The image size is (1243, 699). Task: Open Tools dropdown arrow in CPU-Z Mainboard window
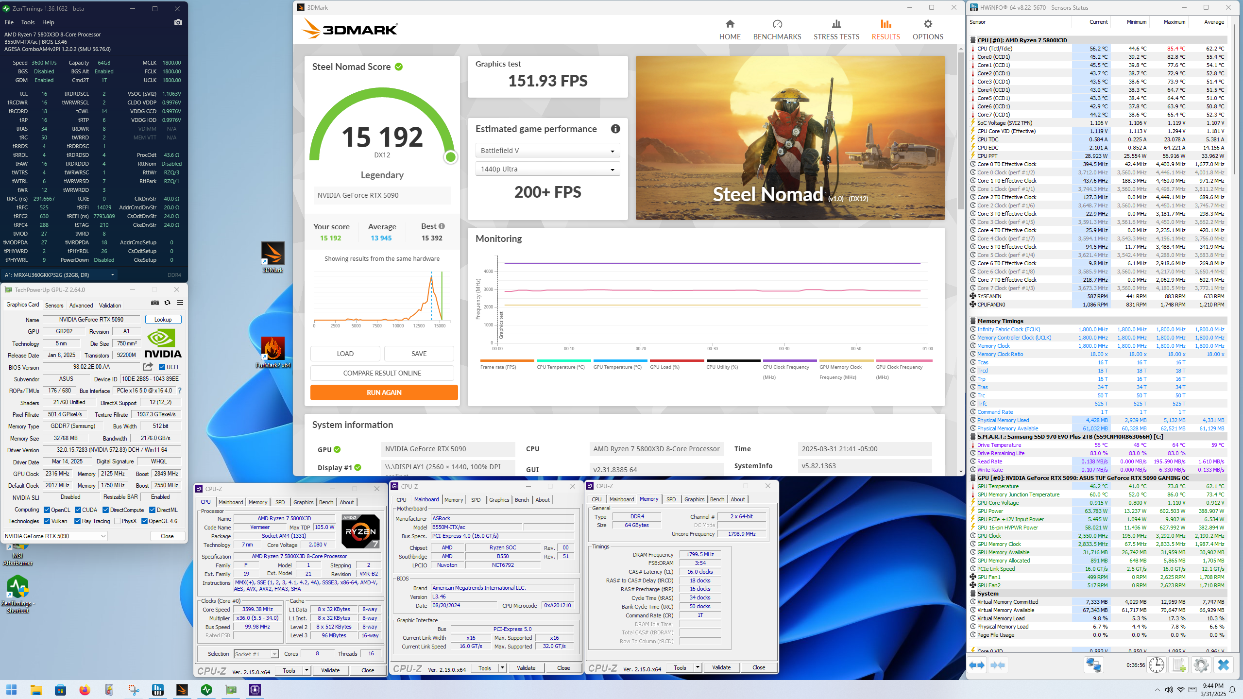click(x=502, y=668)
